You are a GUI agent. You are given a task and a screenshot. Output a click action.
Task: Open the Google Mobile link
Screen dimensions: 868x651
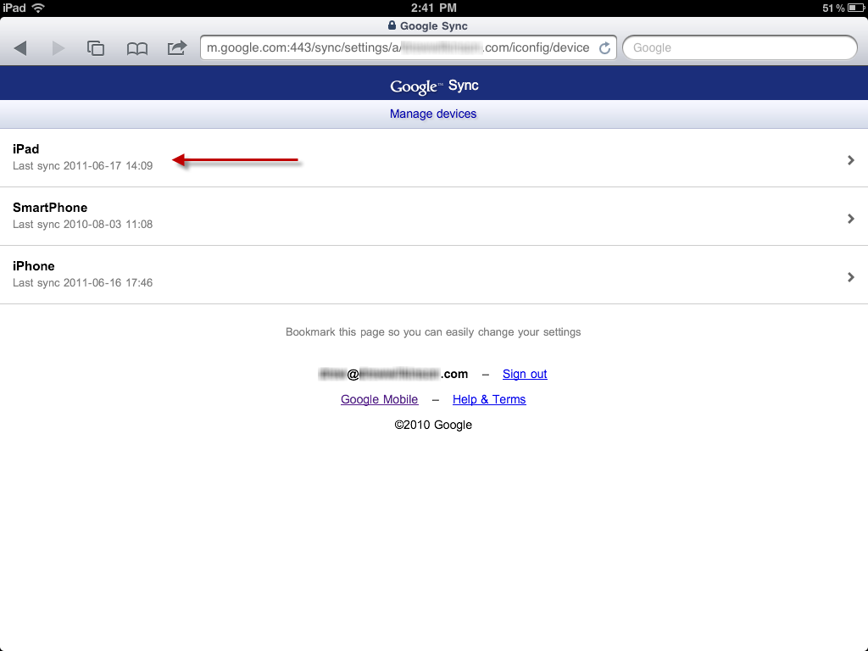(379, 399)
